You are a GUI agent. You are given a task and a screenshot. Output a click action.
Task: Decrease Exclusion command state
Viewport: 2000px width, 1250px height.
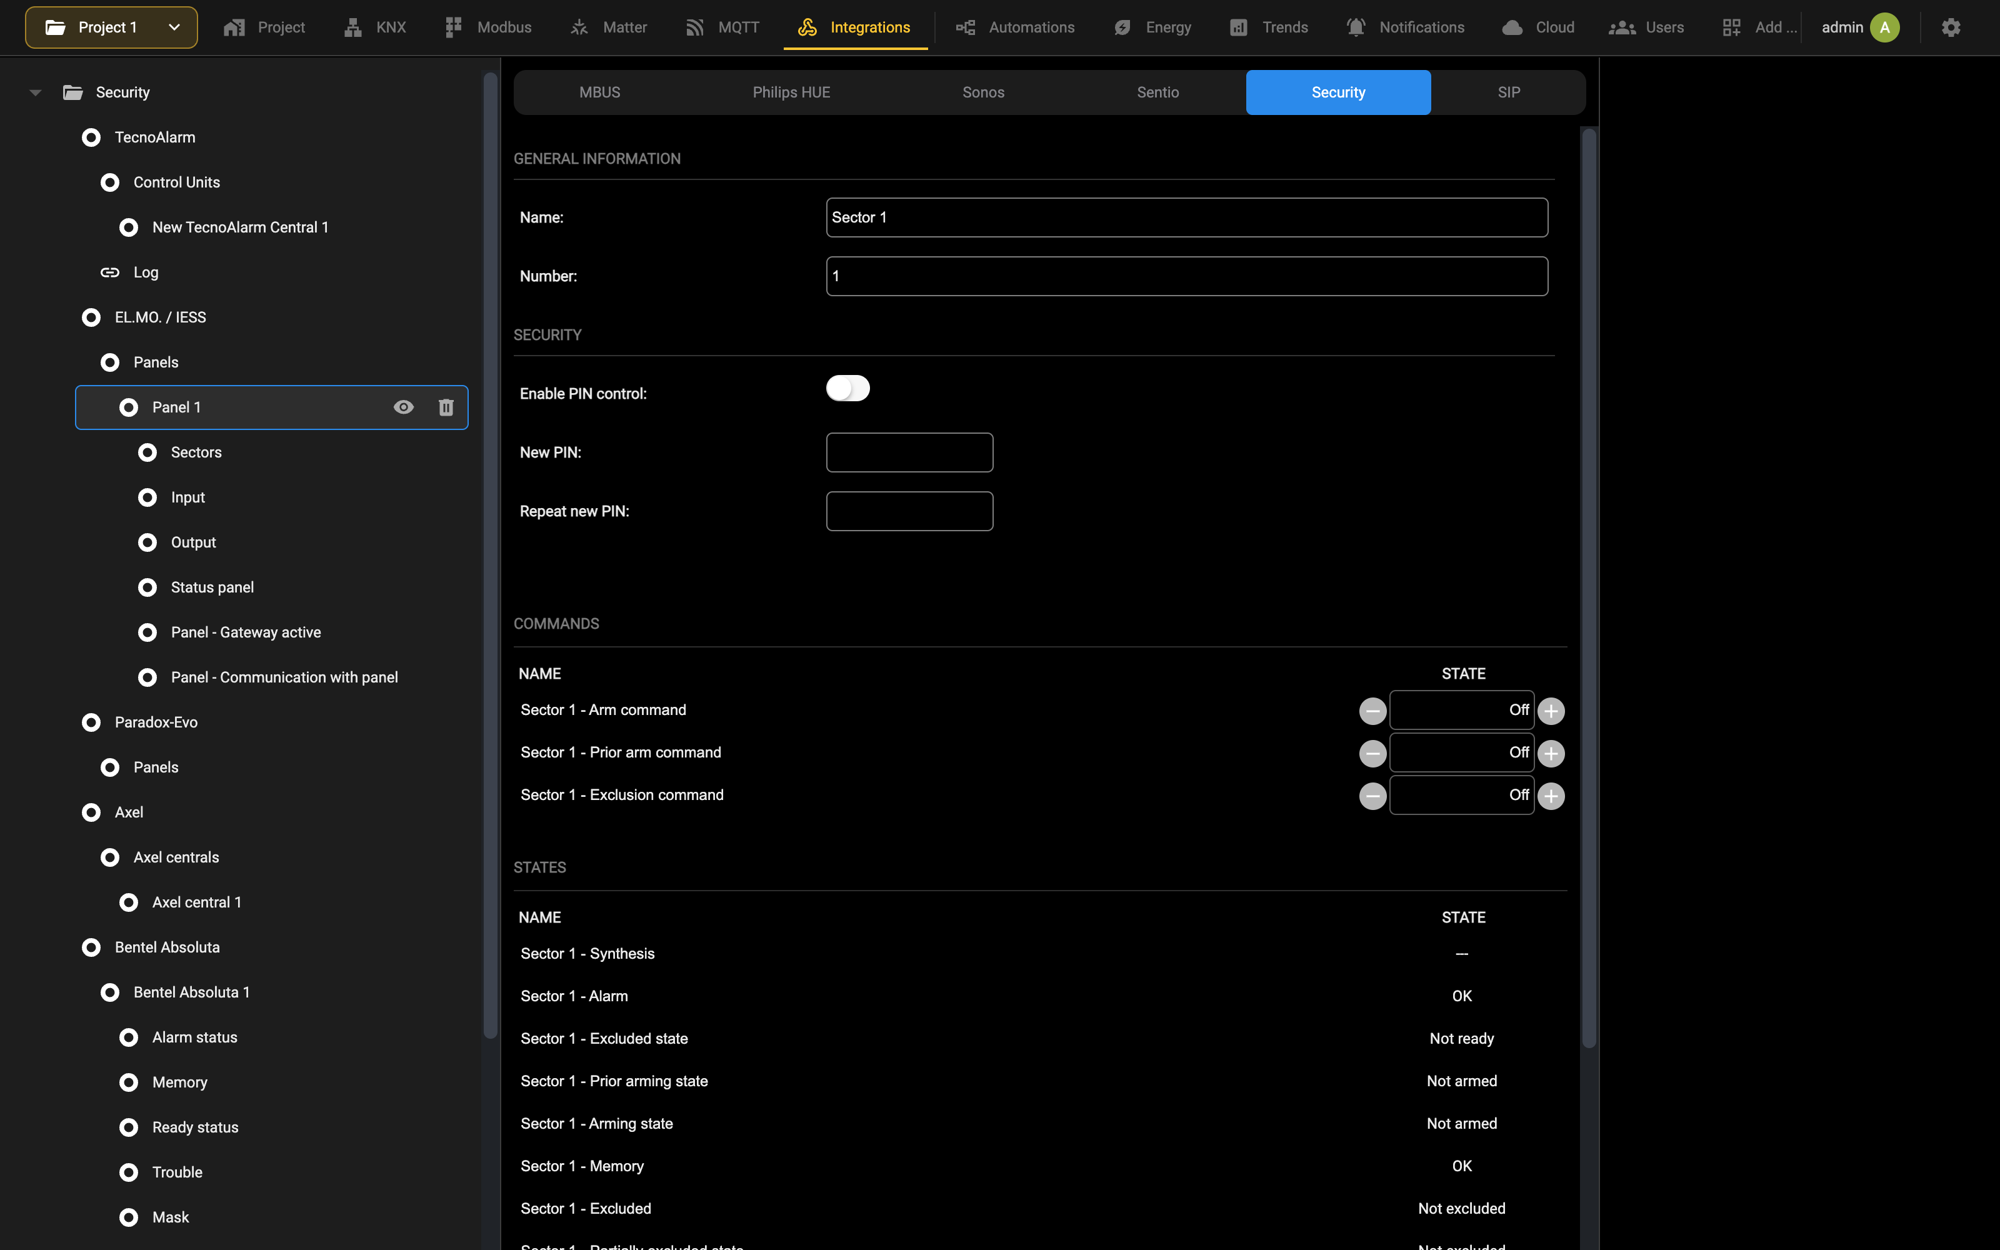(x=1372, y=796)
